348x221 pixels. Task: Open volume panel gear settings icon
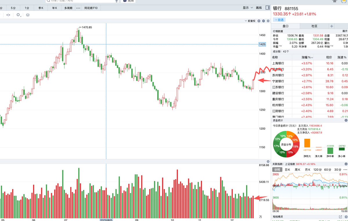pyautogui.click(x=268, y=161)
